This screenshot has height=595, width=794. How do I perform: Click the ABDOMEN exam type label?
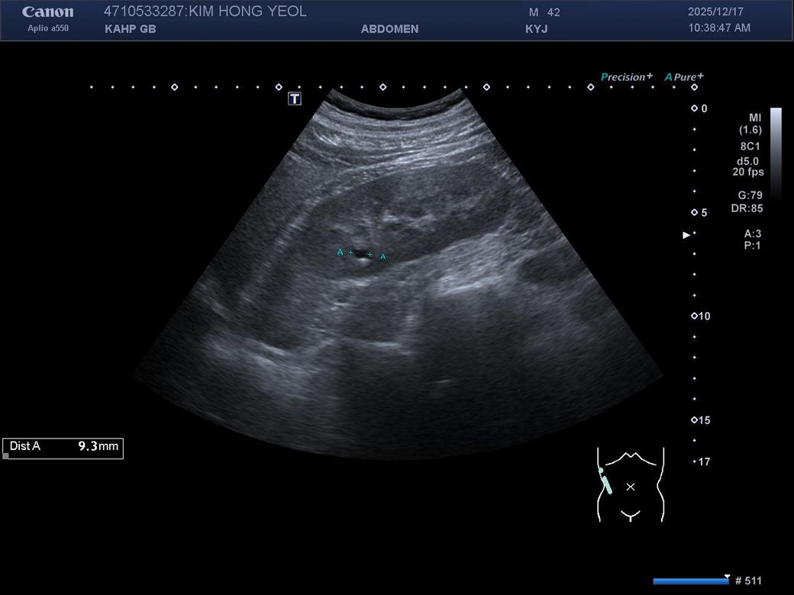(389, 29)
